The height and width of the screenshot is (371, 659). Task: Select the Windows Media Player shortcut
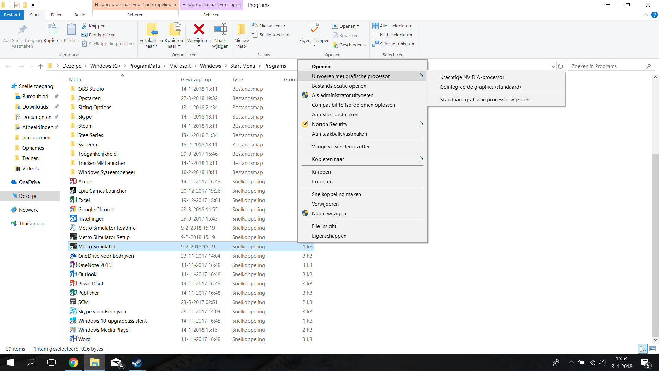pos(104,330)
